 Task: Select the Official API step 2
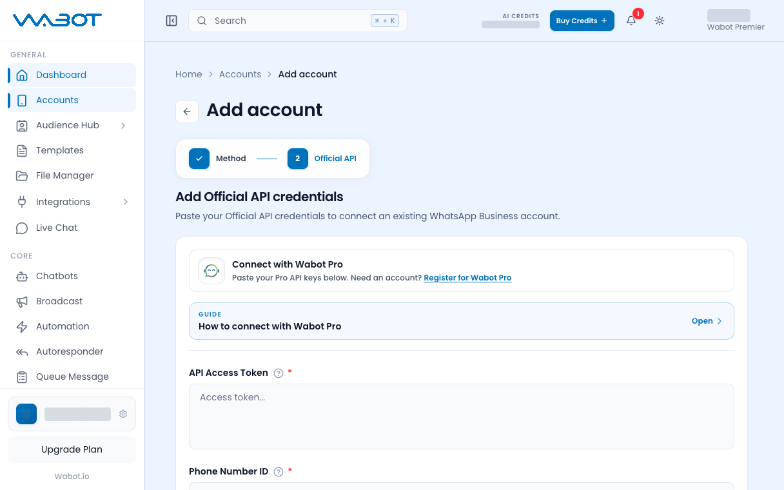pos(322,159)
